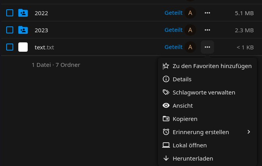Click the star icon for adding to favorites

[166, 66]
